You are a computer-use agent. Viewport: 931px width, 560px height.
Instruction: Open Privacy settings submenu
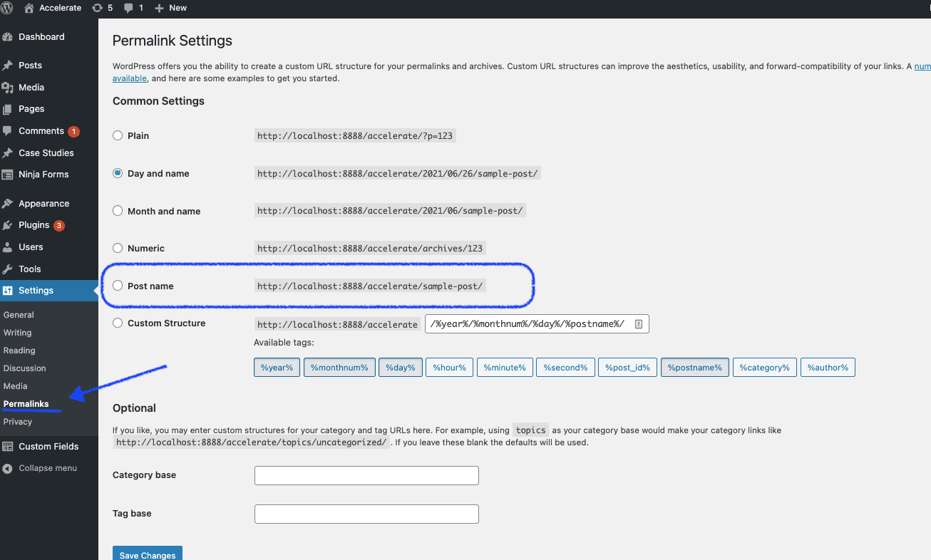coord(17,422)
